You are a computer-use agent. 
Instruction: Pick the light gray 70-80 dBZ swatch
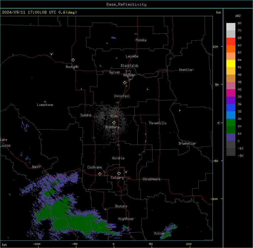coord(231,27)
